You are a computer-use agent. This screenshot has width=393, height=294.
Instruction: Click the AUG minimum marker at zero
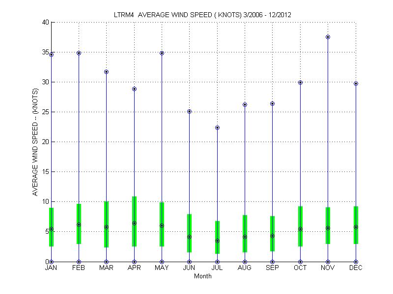click(245, 262)
